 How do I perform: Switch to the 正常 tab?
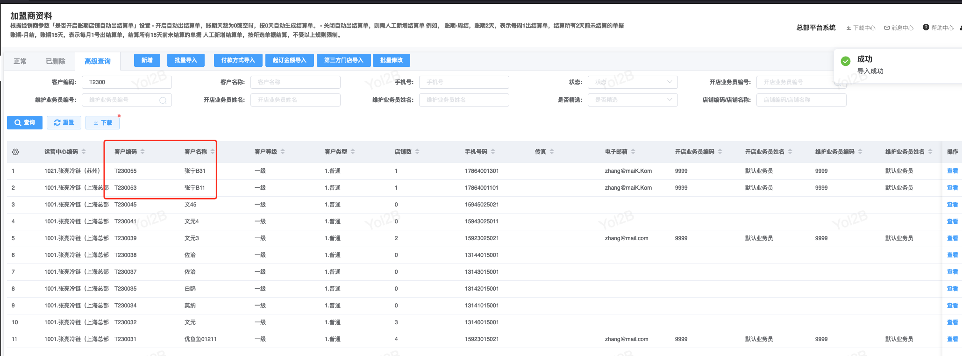click(x=20, y=61)
